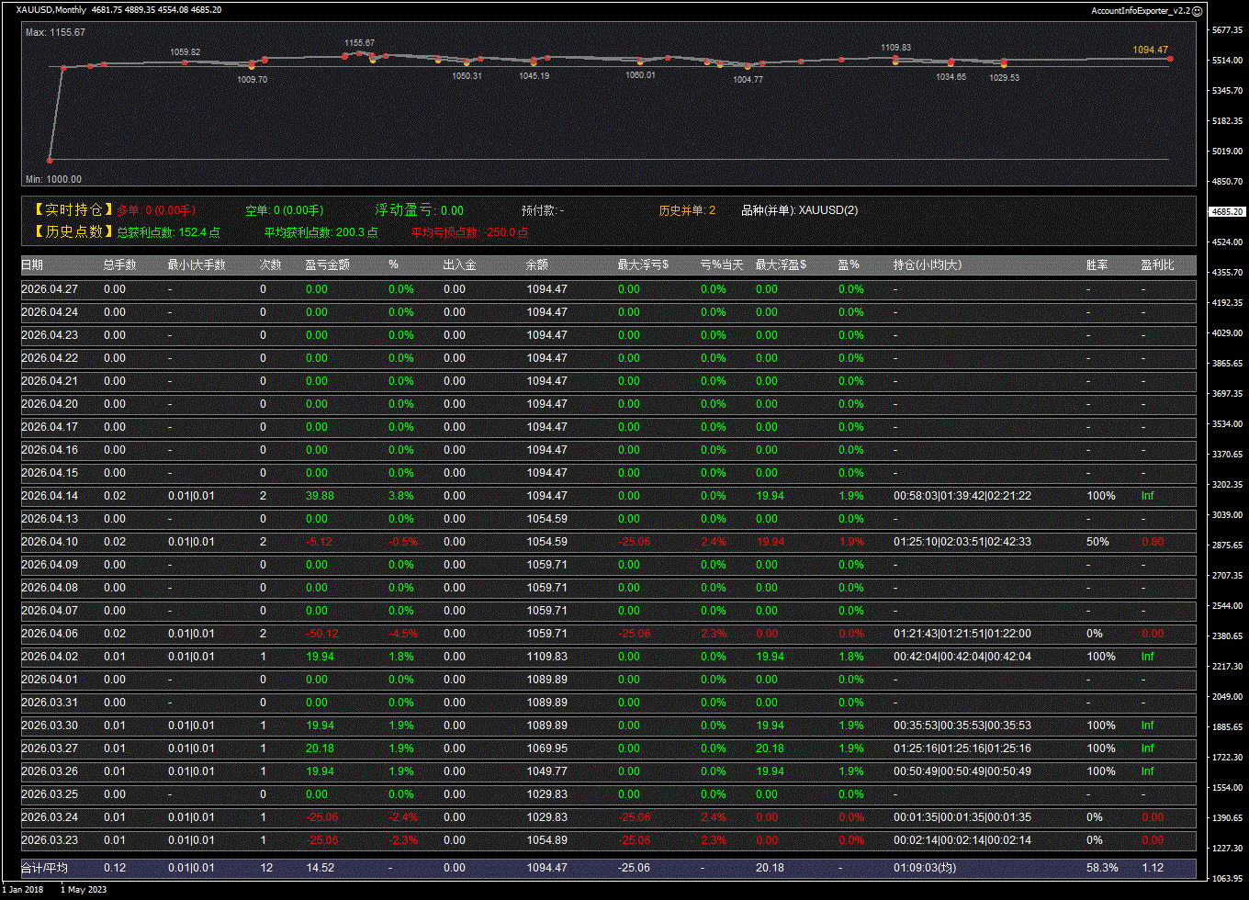Click the final equity point labeled 1094.47
This screenshot has height=900, width=1249.
(x=1170, y=59)
